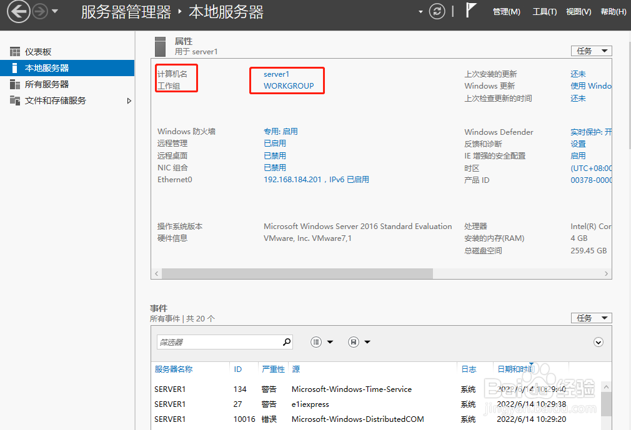Click IE 增强的安全配置 启用 link
631x430 pixels.
pyautogui.click(x=578, y=156)
